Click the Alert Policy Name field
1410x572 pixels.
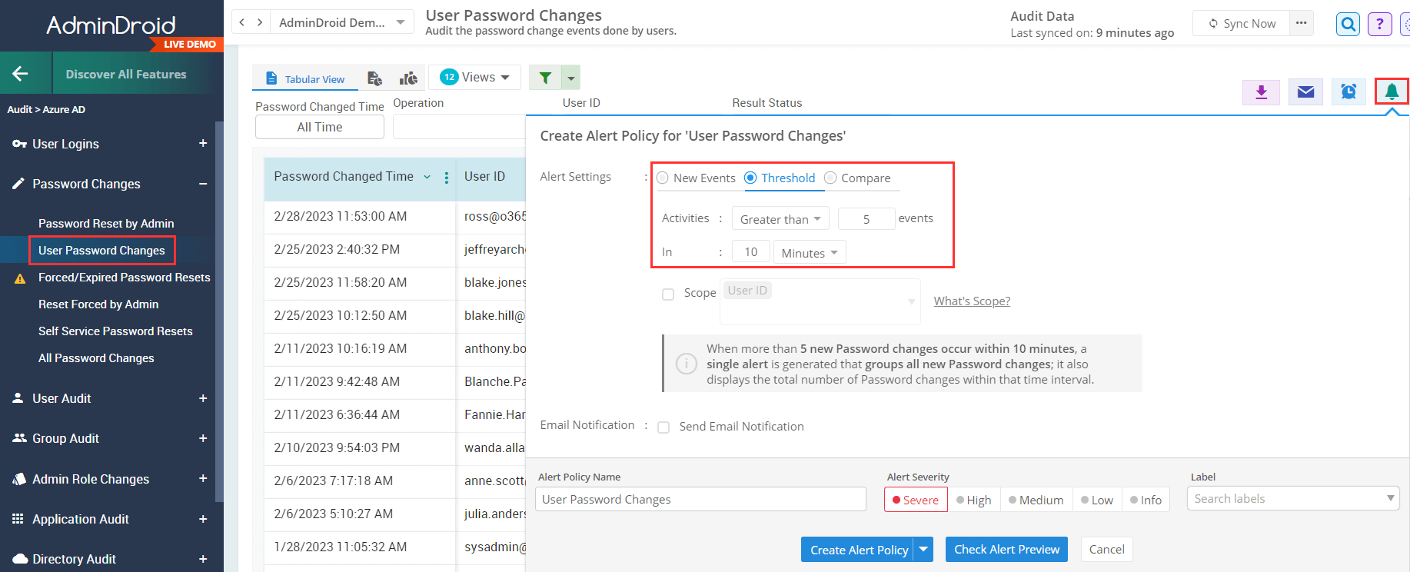click(700, 499)
